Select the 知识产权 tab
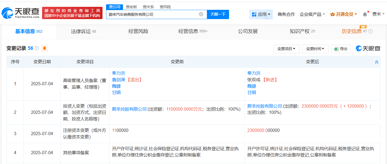Viewport: 387px width, 164px height. coord(302,31)
